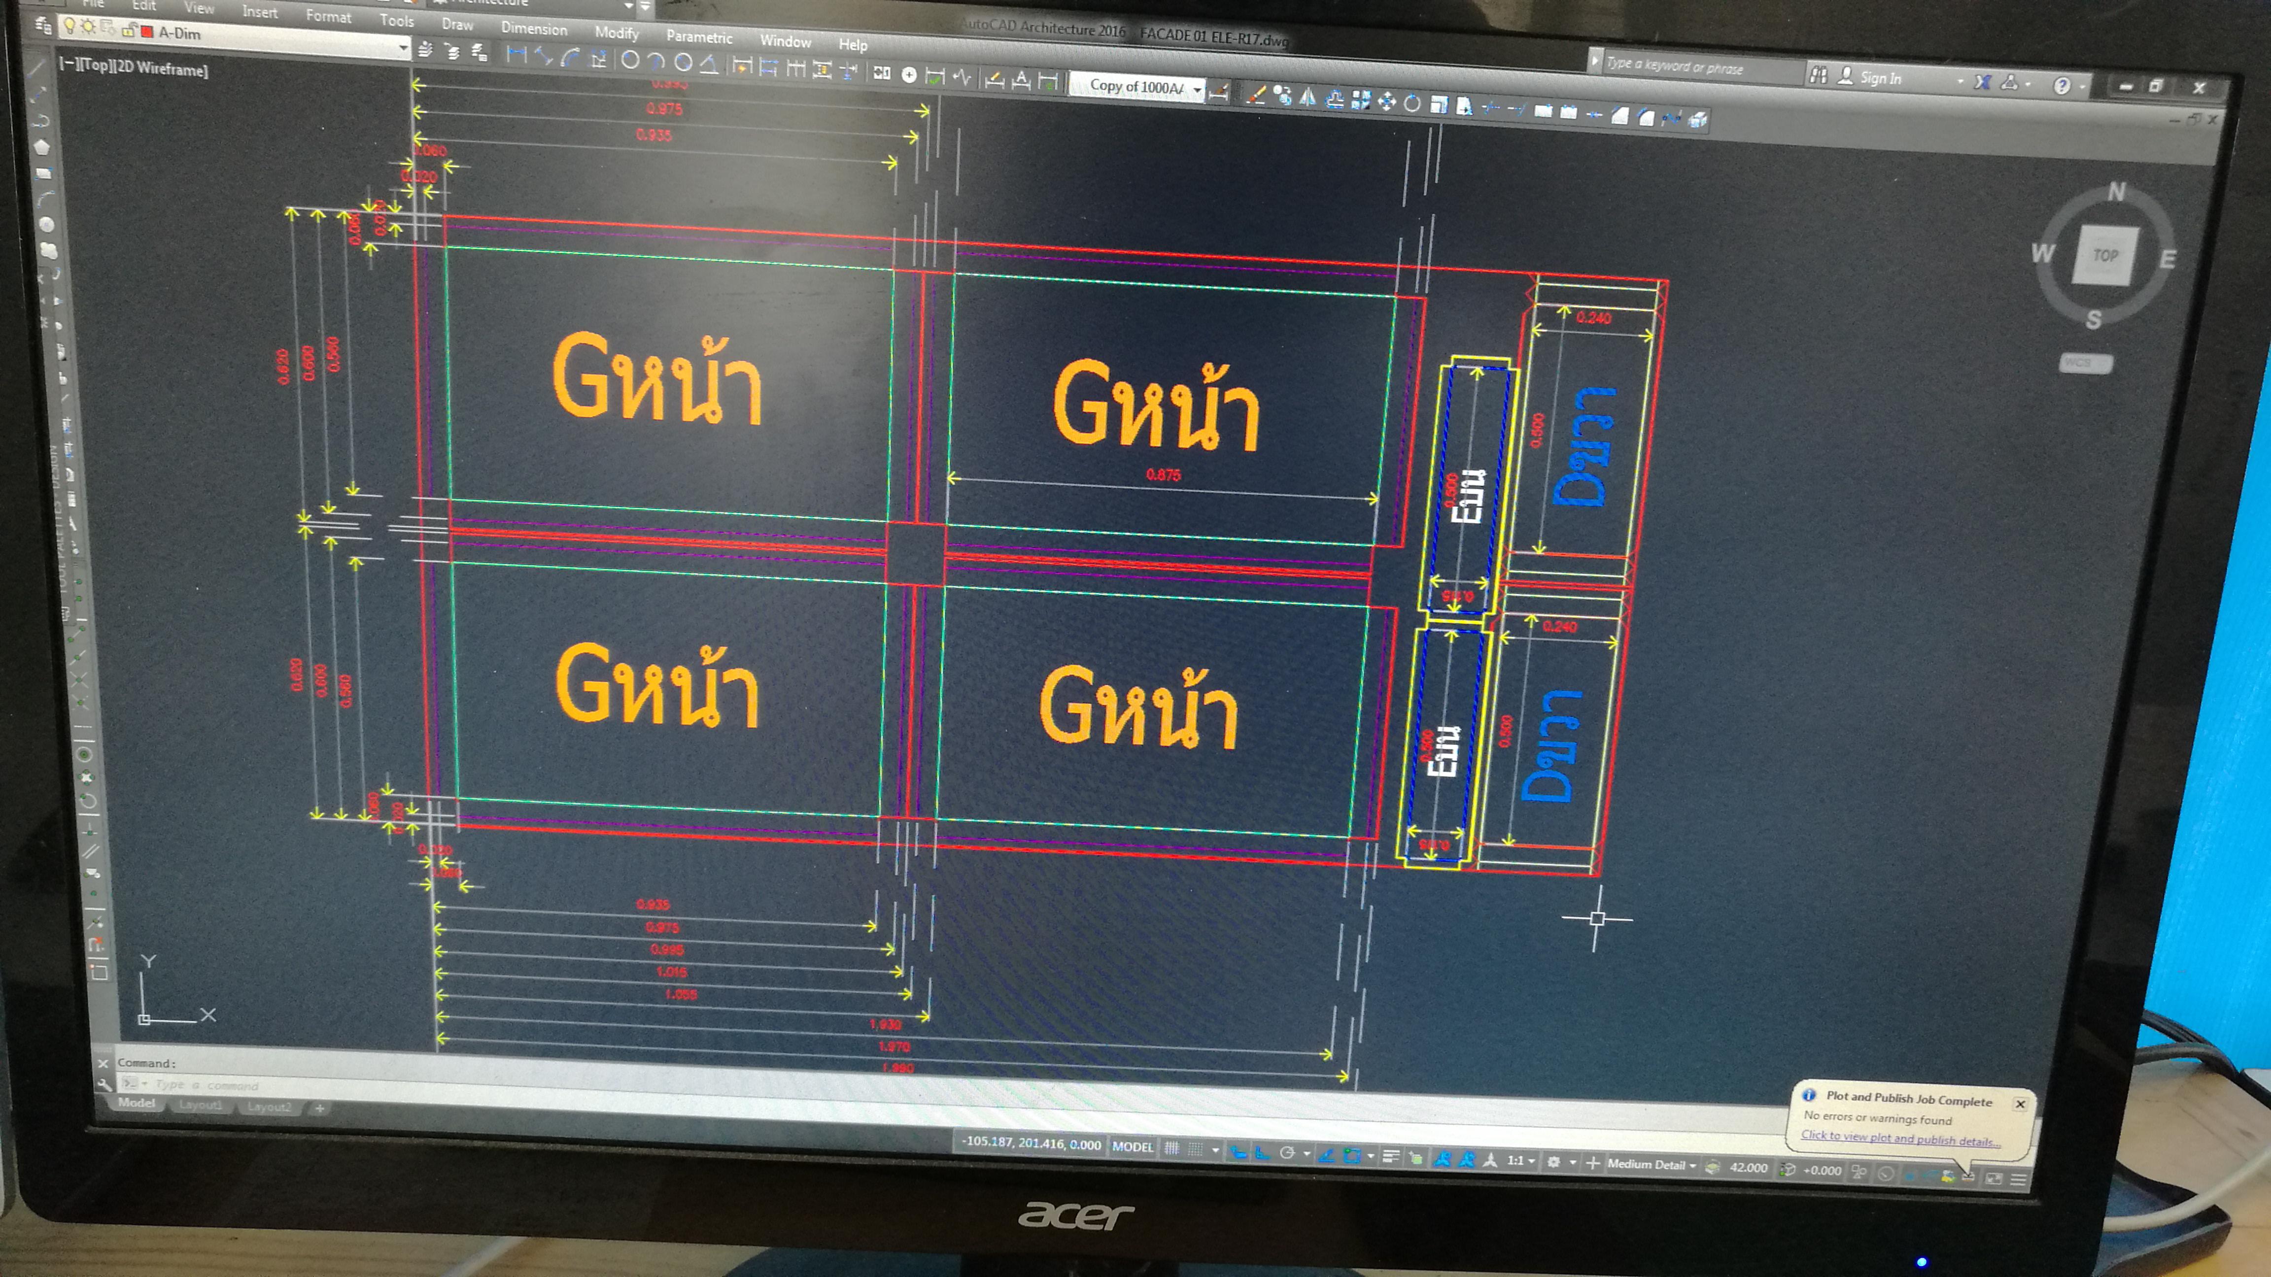Click the WCS label under the ViewCube
Image resolution: width=2271 pixels, height=1277 pixels.
2086,362
